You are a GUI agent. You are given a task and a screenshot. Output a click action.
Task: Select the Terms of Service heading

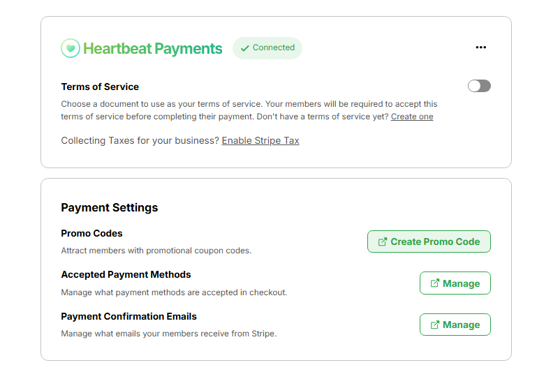click(x=100, y=87)
